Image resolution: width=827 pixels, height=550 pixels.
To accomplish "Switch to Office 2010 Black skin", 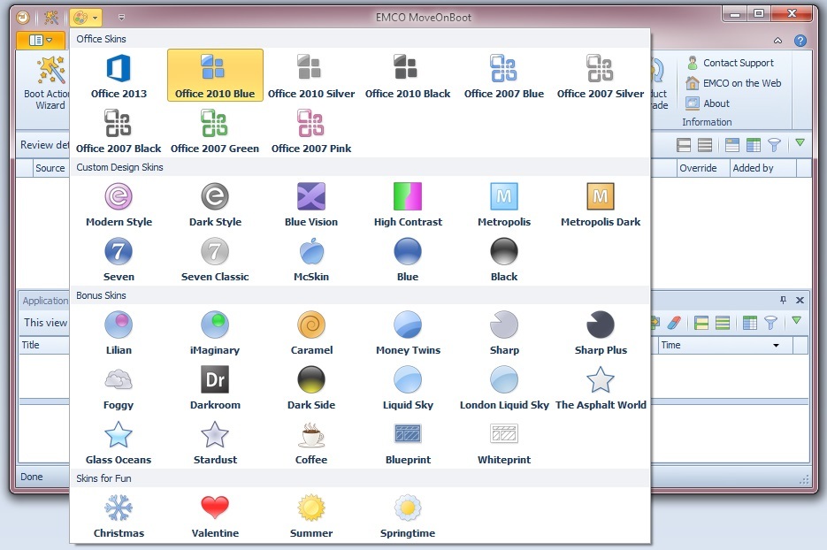I will (x=408, y=76).
